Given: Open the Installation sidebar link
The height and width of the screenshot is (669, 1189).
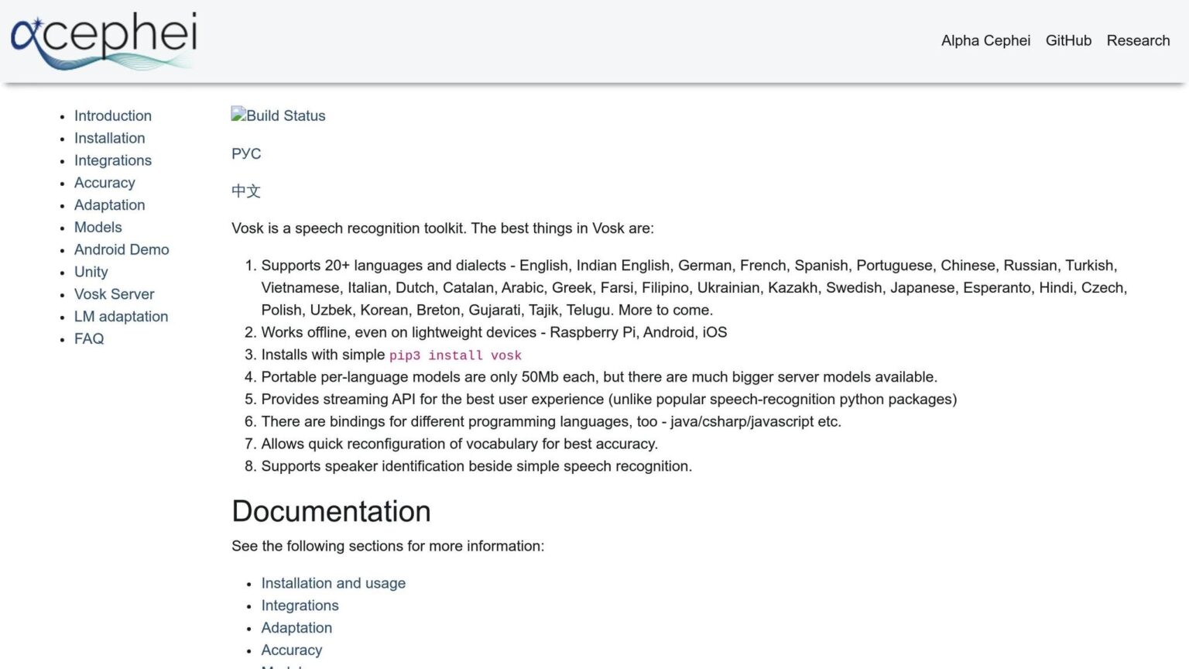Looking at the screenshot, I should pos(110,138).
